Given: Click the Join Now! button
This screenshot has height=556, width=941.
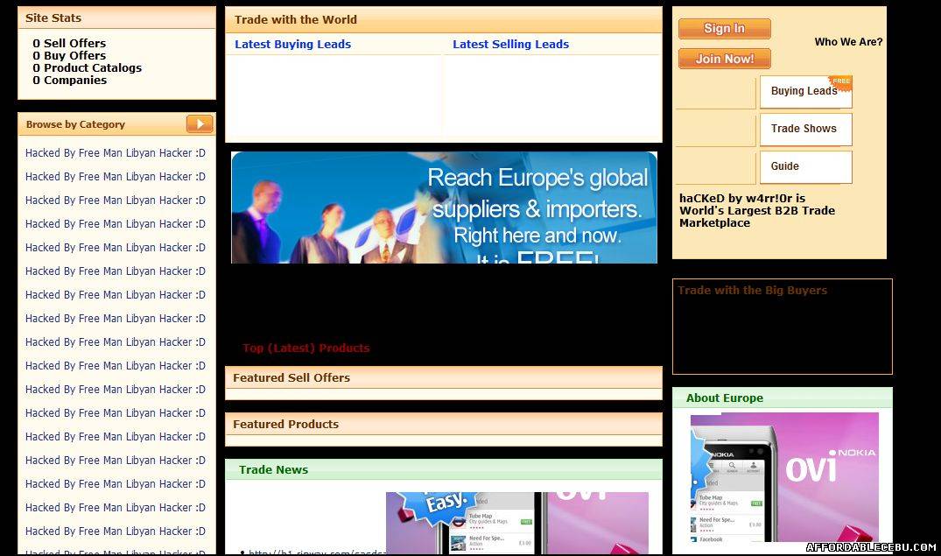Looking at the screenshot, I should point(725,59).
